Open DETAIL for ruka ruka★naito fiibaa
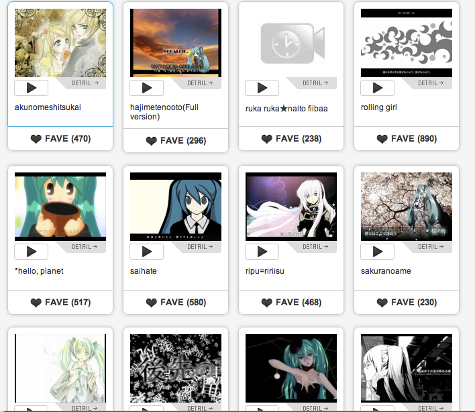Viewport: 475px width, 412px height. point(315,83)
